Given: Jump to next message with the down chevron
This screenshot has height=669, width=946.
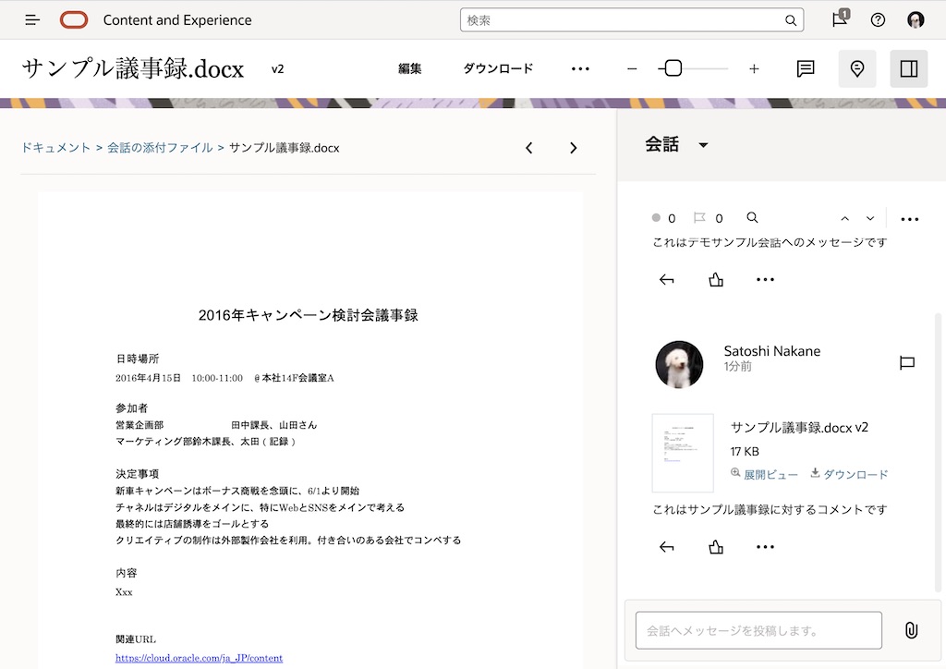Looking at the screenshot, I should coord(868,218).
